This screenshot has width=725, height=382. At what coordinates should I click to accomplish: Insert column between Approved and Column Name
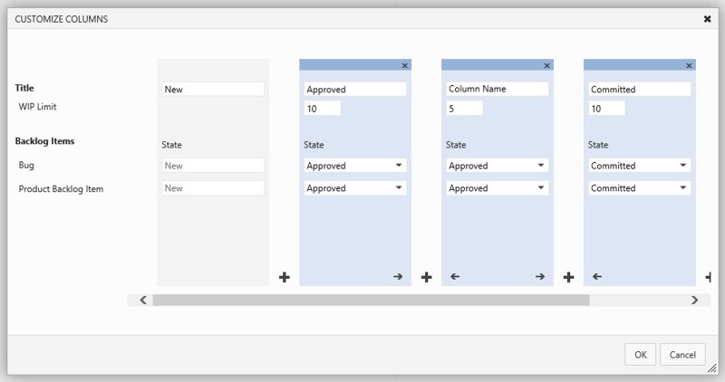pos(426,277)
